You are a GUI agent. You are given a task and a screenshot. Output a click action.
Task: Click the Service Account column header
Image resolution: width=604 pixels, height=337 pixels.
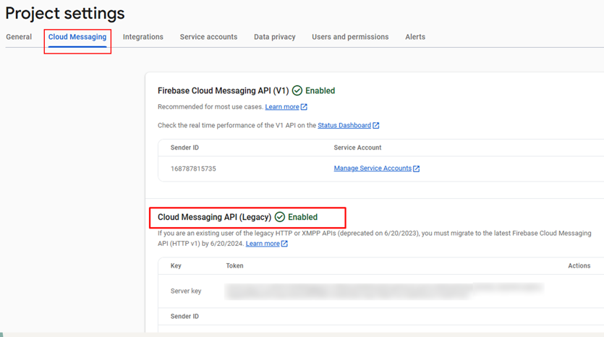click(x=357, y=148)
